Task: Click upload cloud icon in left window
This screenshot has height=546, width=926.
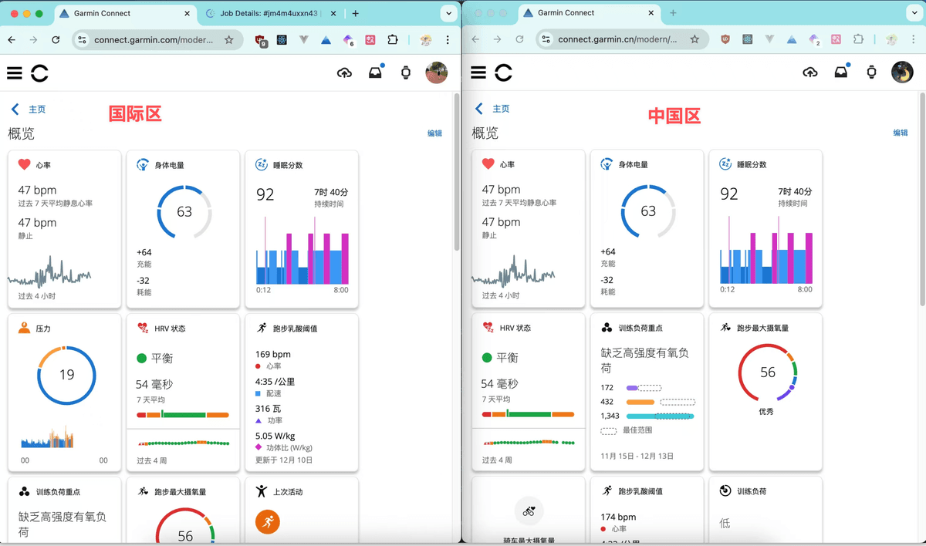Action: [x=344, y=73]
